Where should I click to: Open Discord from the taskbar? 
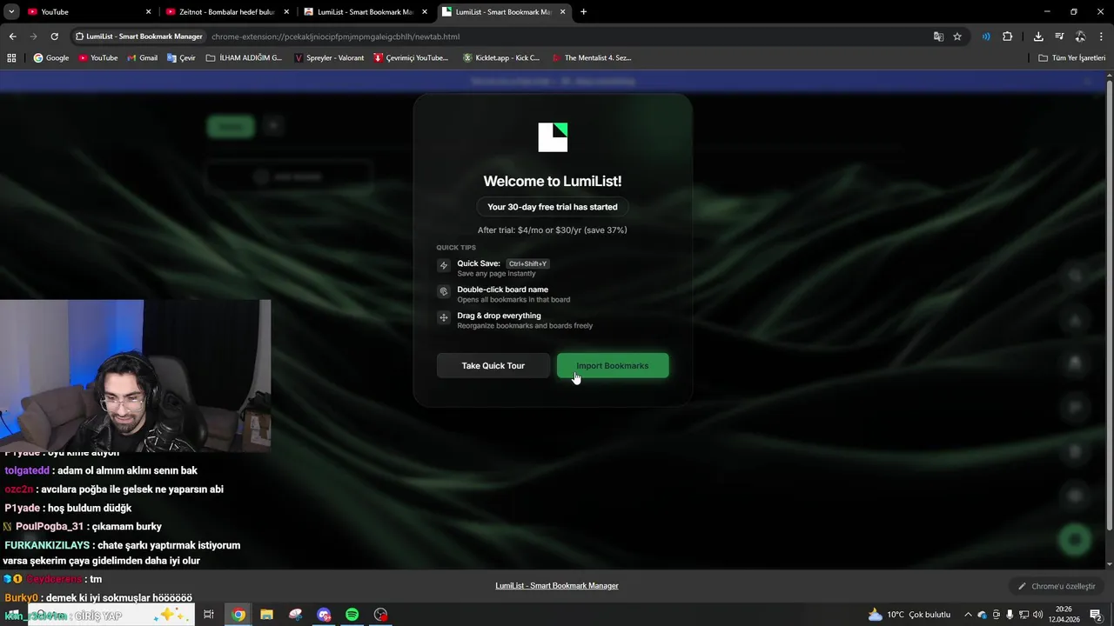point(324,615)
